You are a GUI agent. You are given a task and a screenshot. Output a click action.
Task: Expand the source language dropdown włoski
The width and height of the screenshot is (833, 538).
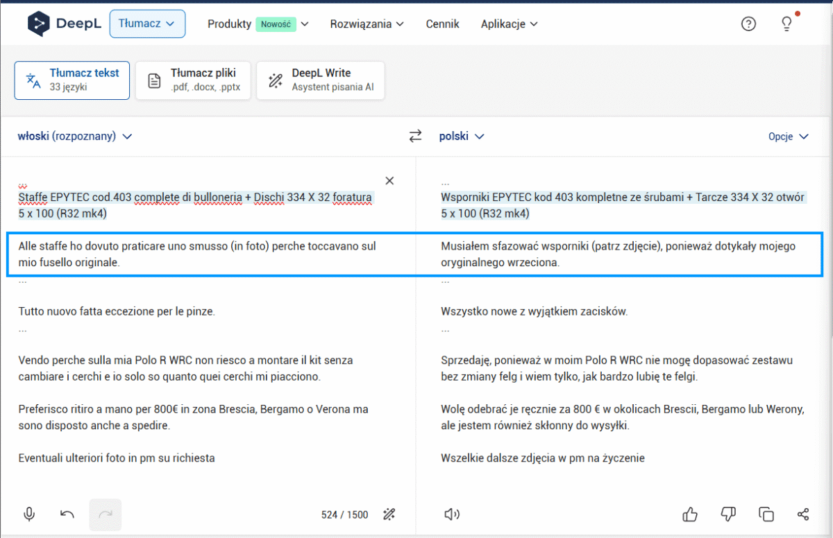click(x=75, y=137)
